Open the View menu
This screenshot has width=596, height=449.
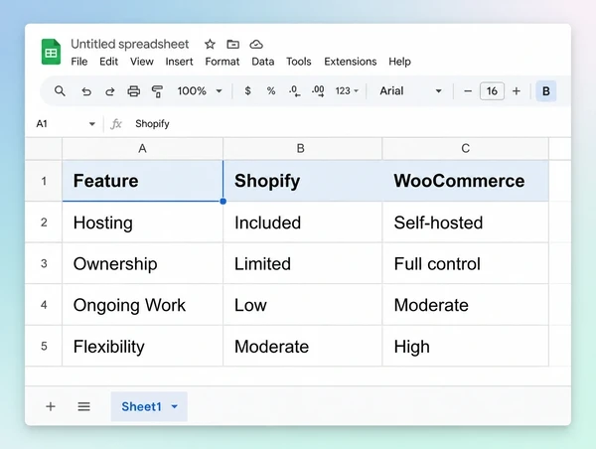[x=142, y=62]
